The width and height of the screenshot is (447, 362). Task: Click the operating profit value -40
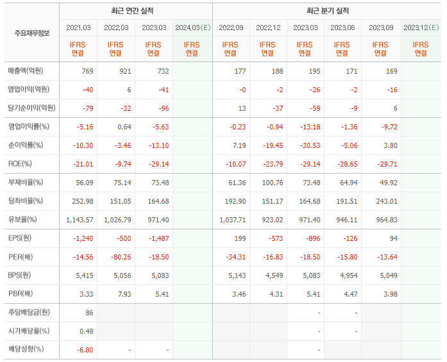(88, 90)
